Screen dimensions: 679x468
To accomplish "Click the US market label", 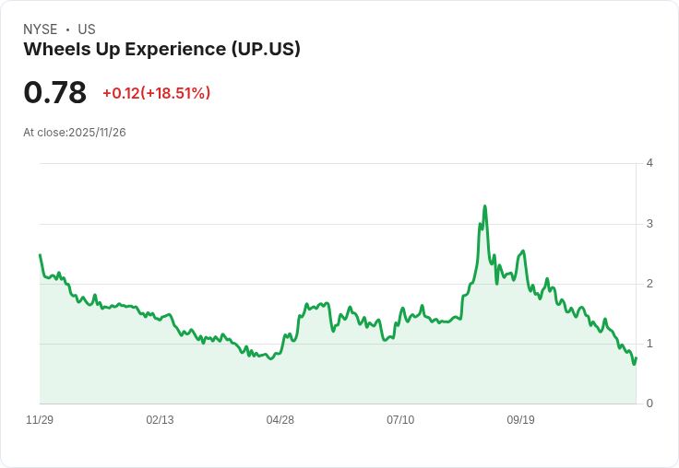I will [87, 29].
